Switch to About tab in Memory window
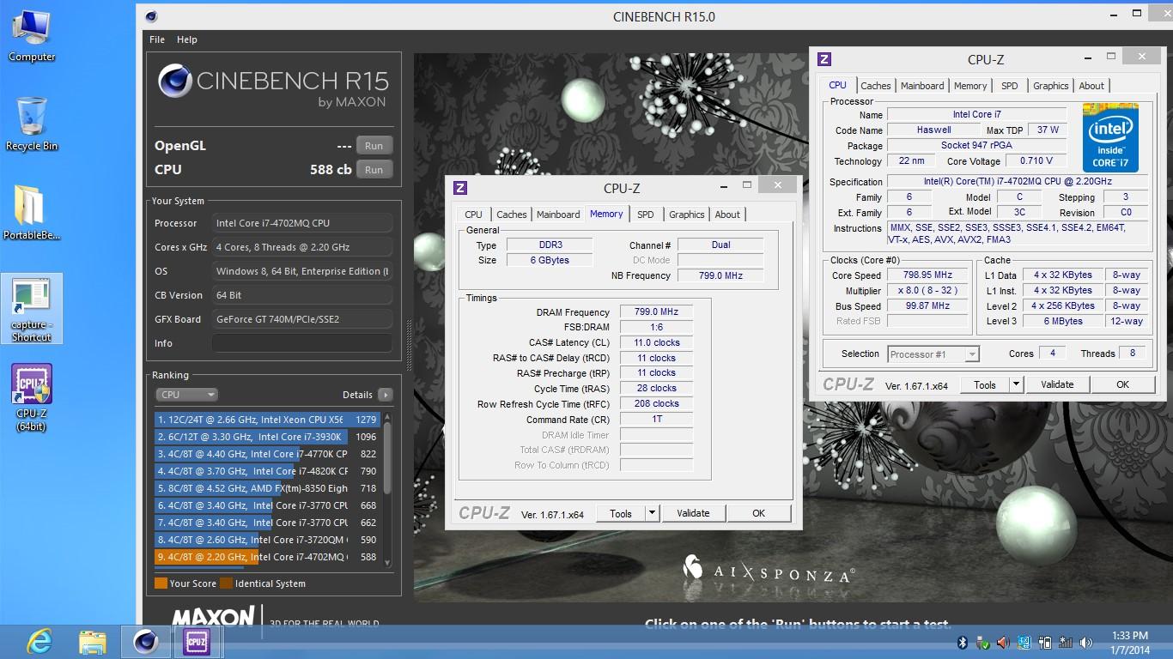 (x=727, y=215)
